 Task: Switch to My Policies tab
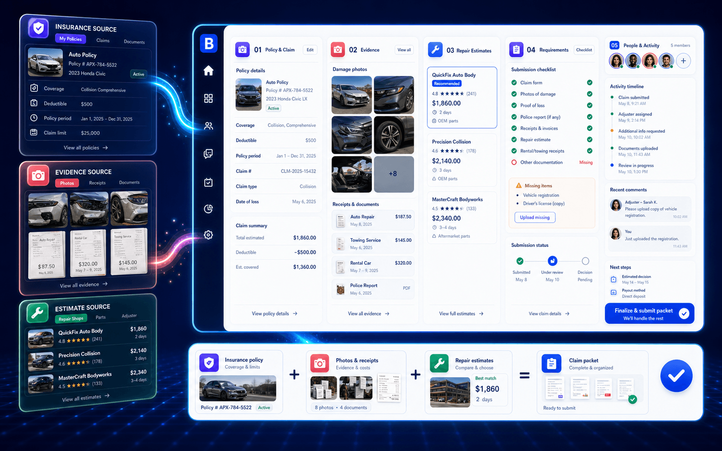(71, 39)
